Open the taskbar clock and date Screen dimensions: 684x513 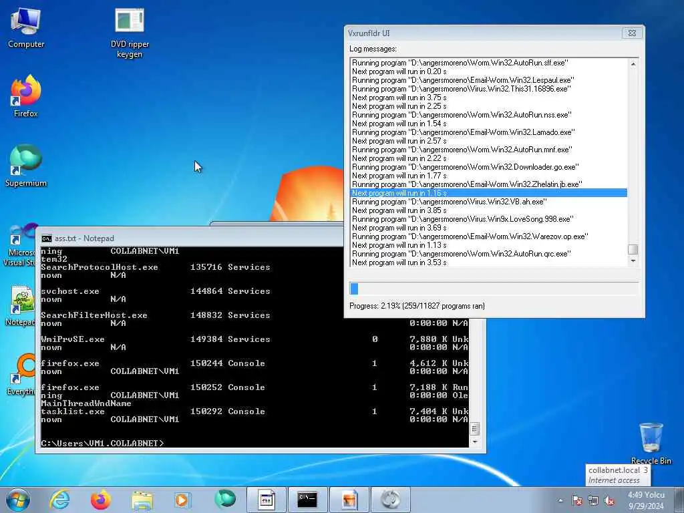pos(646,500)
